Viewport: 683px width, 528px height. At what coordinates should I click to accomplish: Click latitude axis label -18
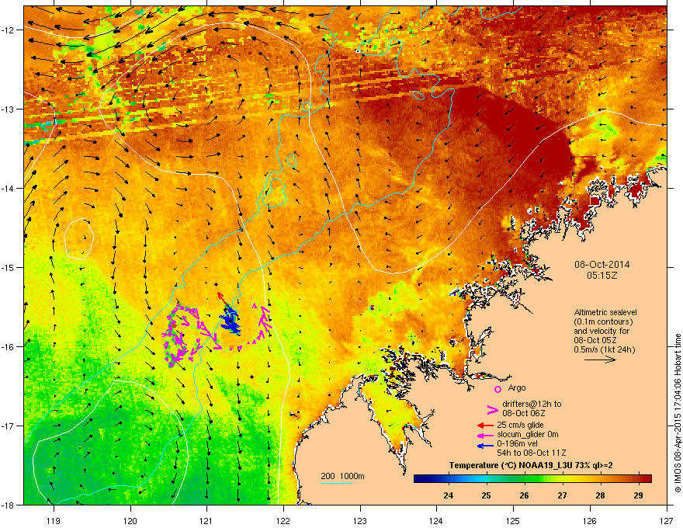click(x=9, y=505)
